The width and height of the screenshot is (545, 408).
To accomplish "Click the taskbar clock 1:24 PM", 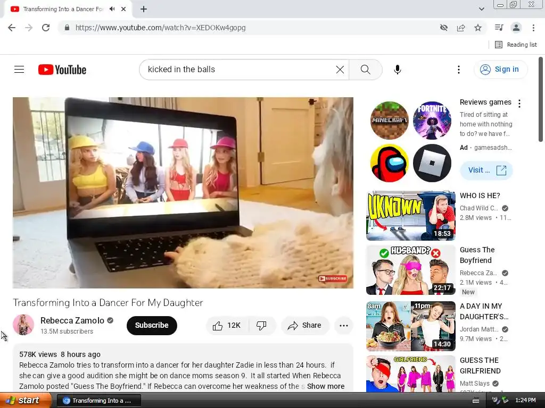I will 525,401.
